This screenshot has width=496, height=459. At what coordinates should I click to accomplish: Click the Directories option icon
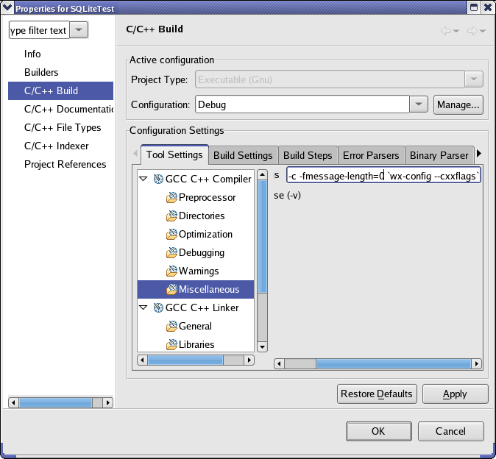tap(171, 216)
